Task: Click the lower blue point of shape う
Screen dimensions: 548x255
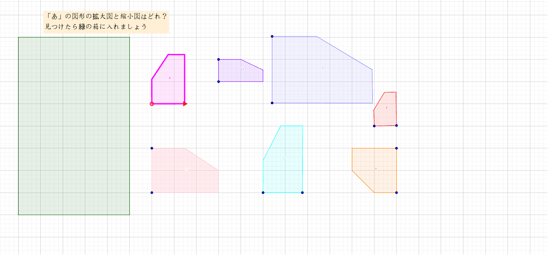Action: (272, 103)
